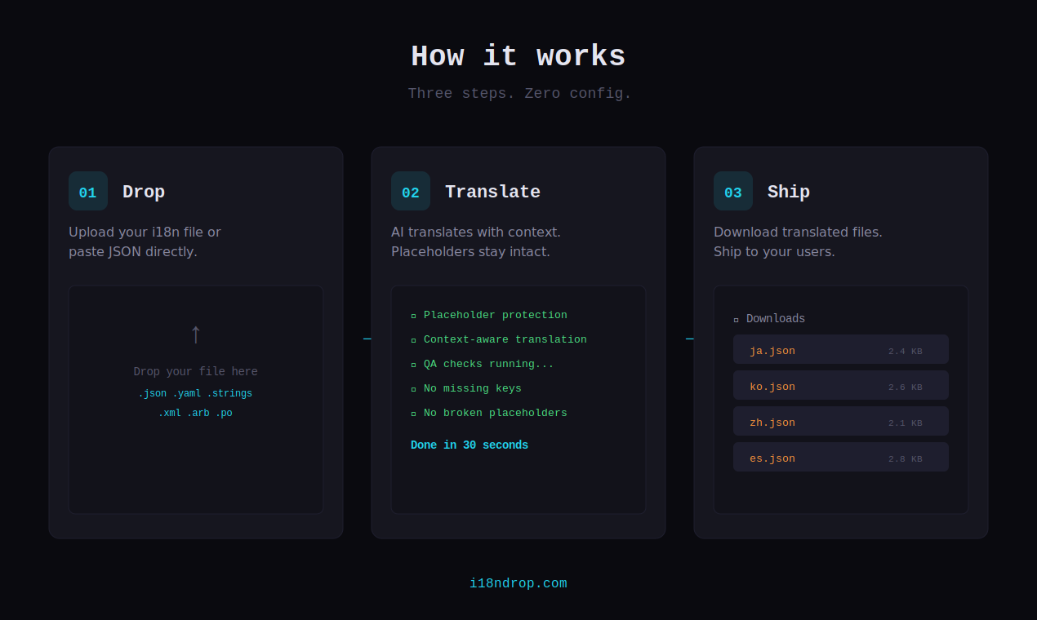This screenshot has height=620, width=1037.
Task: Click the square icon beside No missing keys
Action: tap(412, 388)
